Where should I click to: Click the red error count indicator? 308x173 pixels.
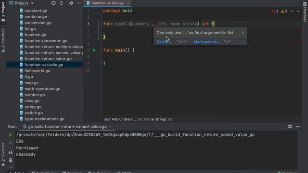[275, 11]
